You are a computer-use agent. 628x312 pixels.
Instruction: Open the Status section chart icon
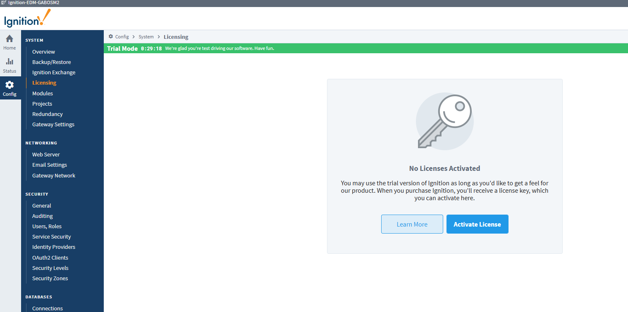(10, 61)
